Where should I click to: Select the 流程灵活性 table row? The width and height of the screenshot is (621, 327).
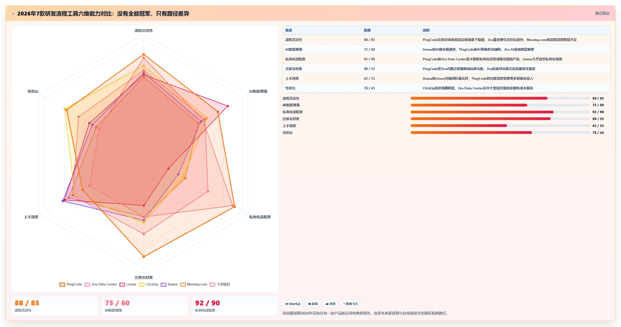(x=446, y=40)
